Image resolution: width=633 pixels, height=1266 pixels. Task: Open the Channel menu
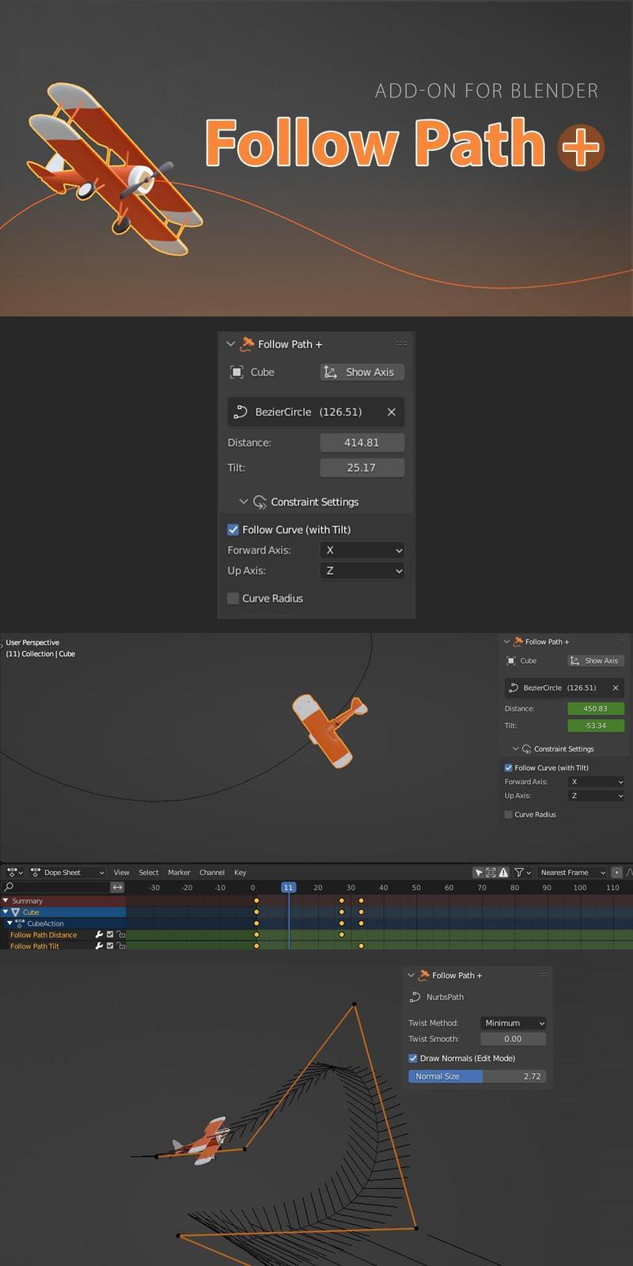pos(212,872)
